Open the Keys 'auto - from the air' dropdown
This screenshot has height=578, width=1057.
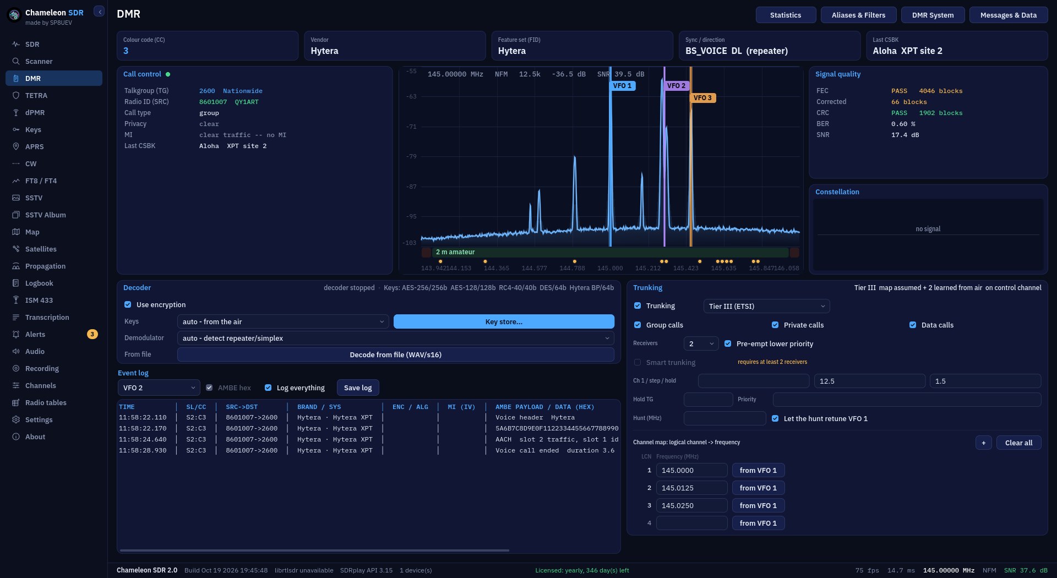[x=283, y=321]
